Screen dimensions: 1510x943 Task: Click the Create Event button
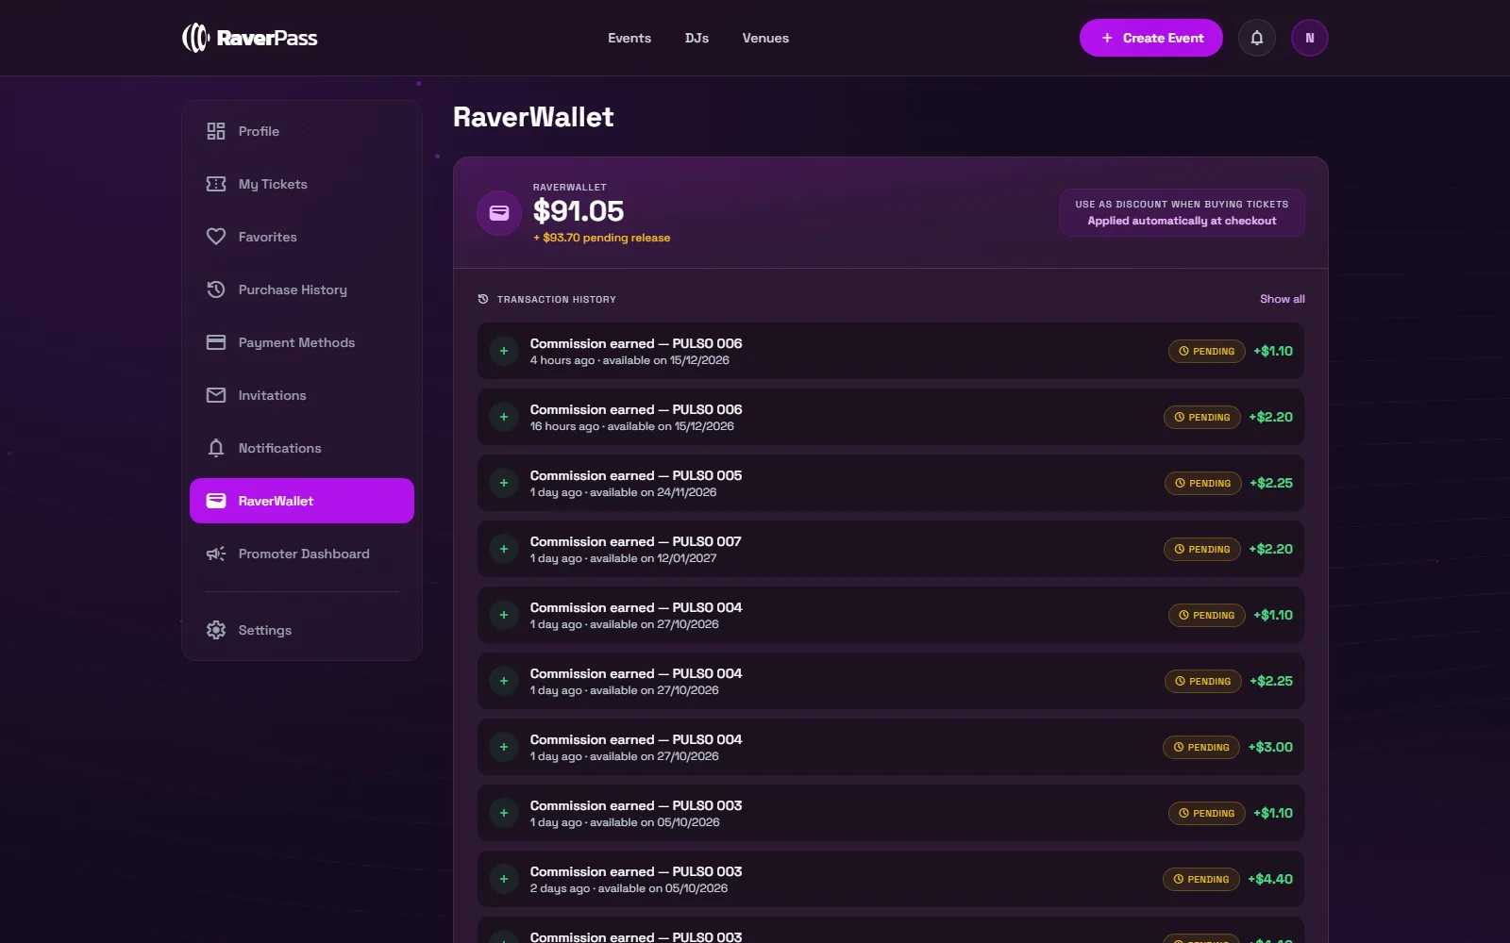point(1151,38)
